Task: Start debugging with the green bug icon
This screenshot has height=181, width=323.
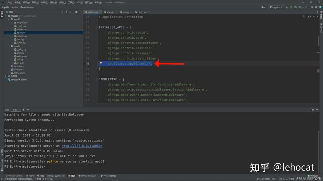Action: (291, 7)
